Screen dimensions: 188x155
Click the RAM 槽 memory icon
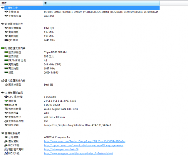tap(6, 105)
